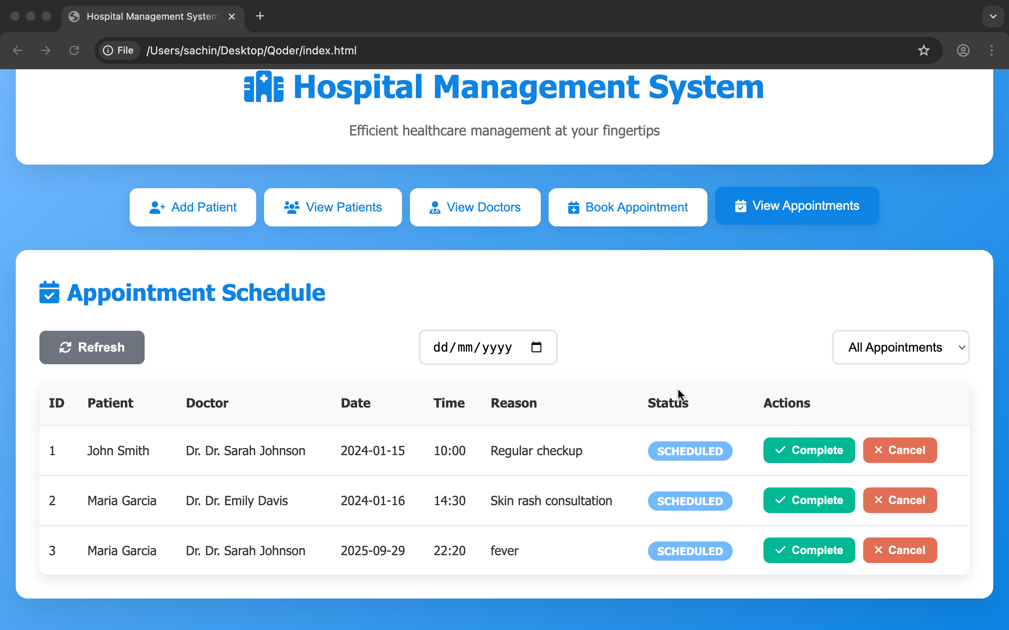Open the Chrome three-dot menu

pos(992,50)
